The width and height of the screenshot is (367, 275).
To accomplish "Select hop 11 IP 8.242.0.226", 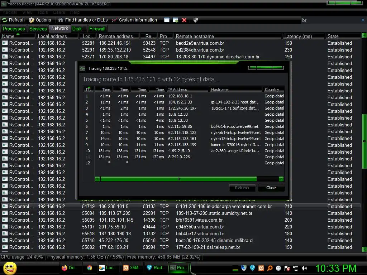I will [x=179, y=157].
